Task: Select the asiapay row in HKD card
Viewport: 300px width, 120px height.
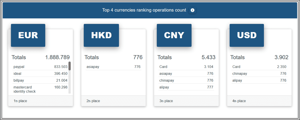Action: (x=113, y=67)
